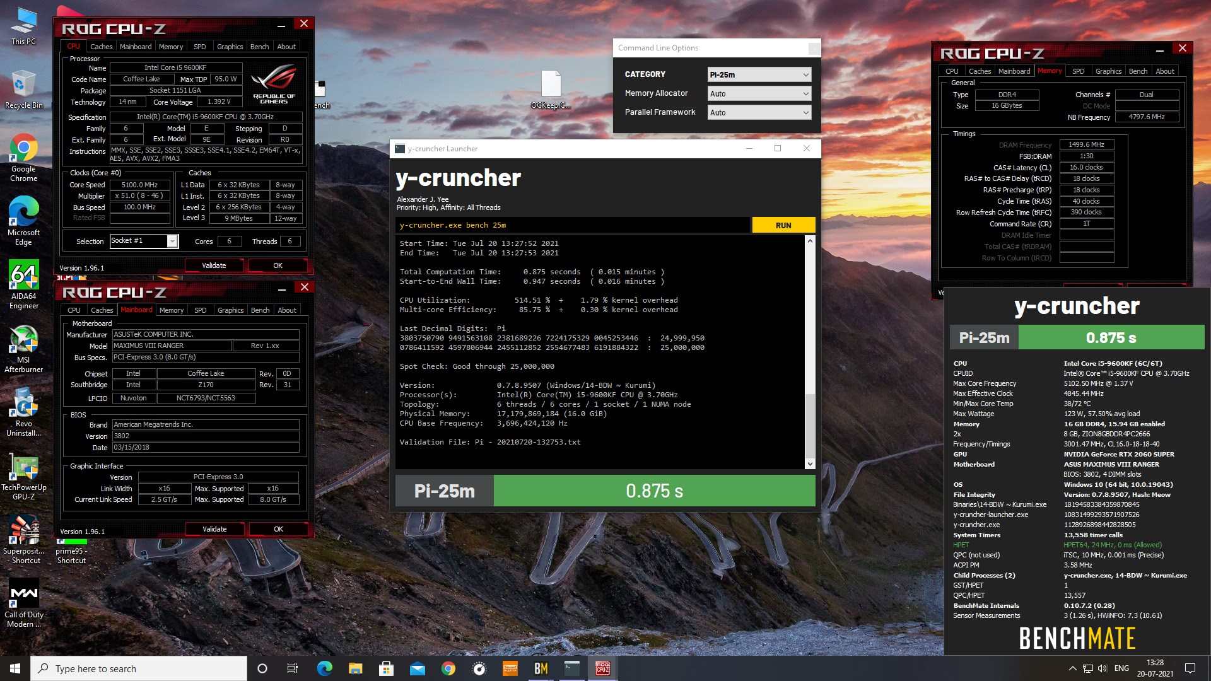
Task: Open the notification center icon
Action: coord(1190,668)
